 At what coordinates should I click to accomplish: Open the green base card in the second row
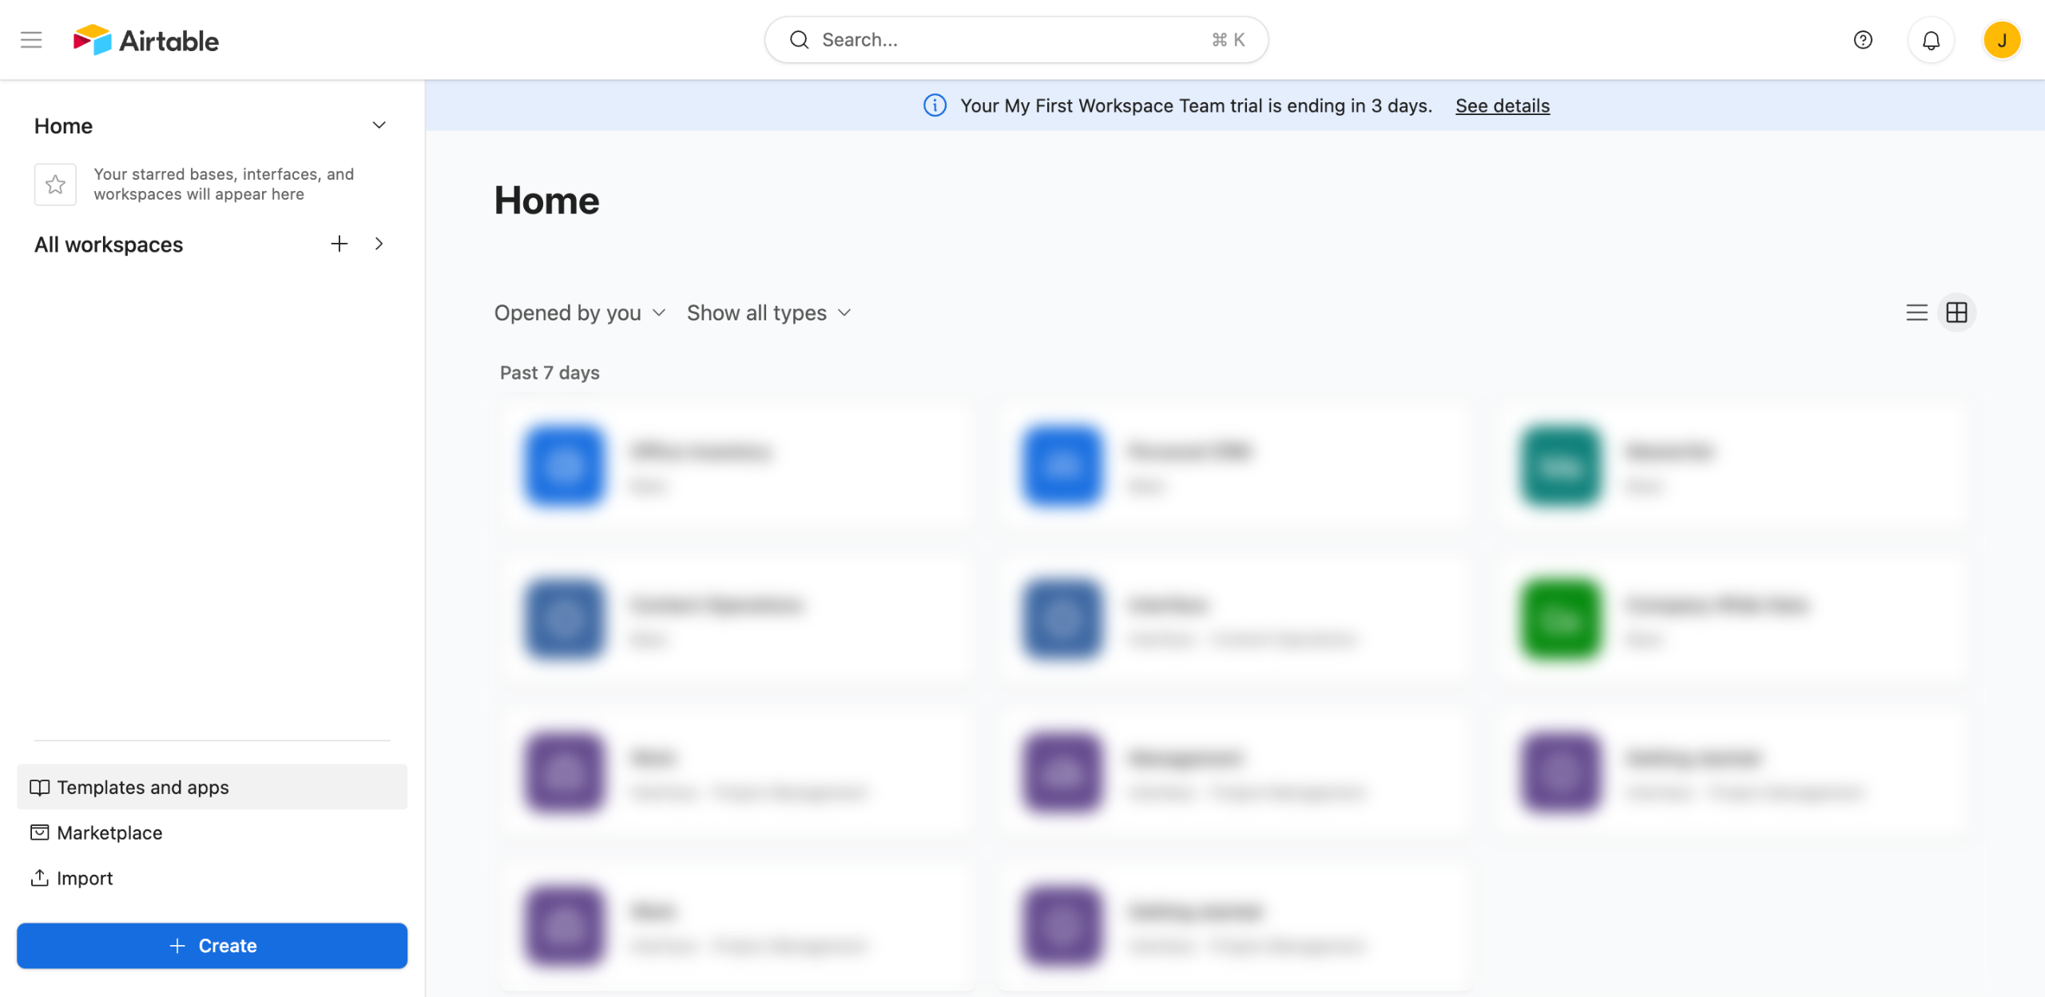tap(1733, 619)
